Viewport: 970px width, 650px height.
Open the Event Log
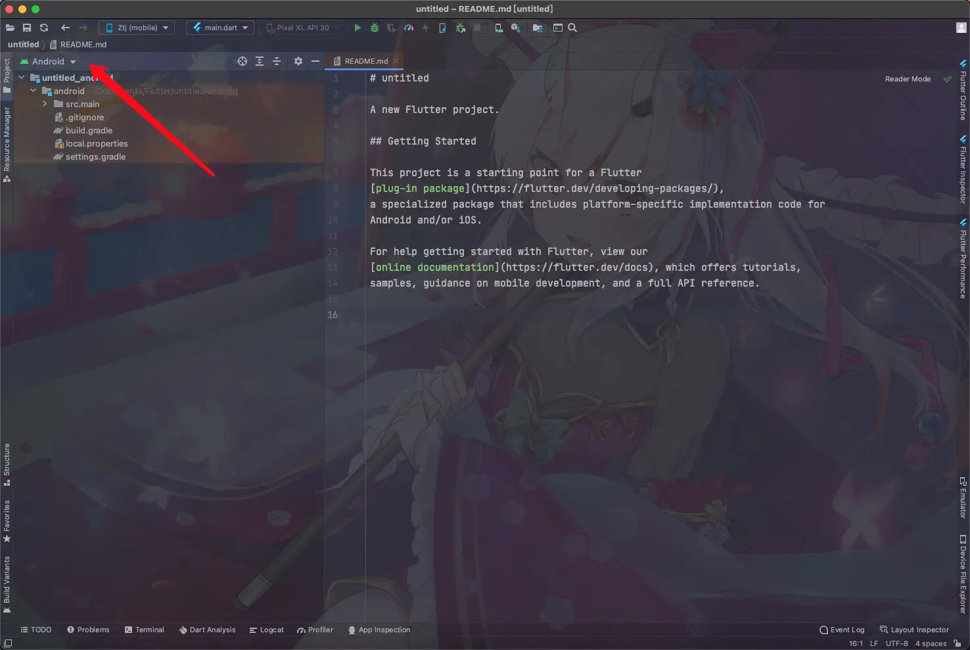click(842, 630)
